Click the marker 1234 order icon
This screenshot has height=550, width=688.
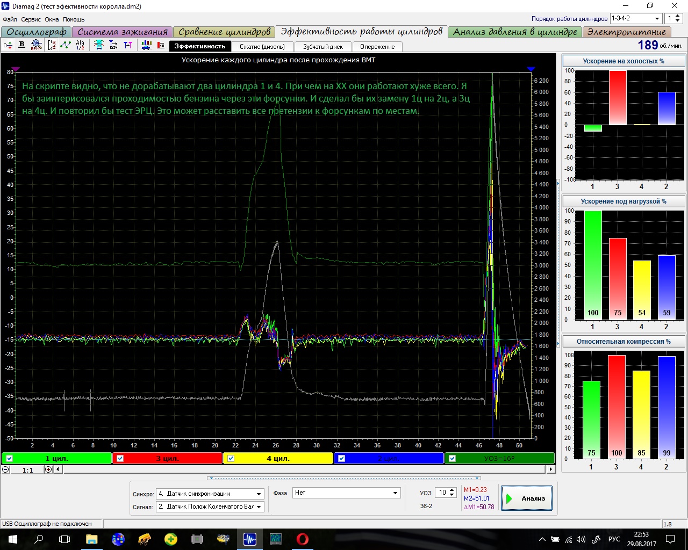pos(113,45)
